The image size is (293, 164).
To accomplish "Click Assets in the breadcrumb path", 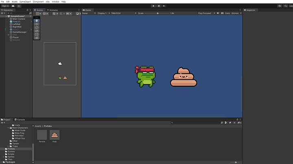I will [x=38, y=126].
